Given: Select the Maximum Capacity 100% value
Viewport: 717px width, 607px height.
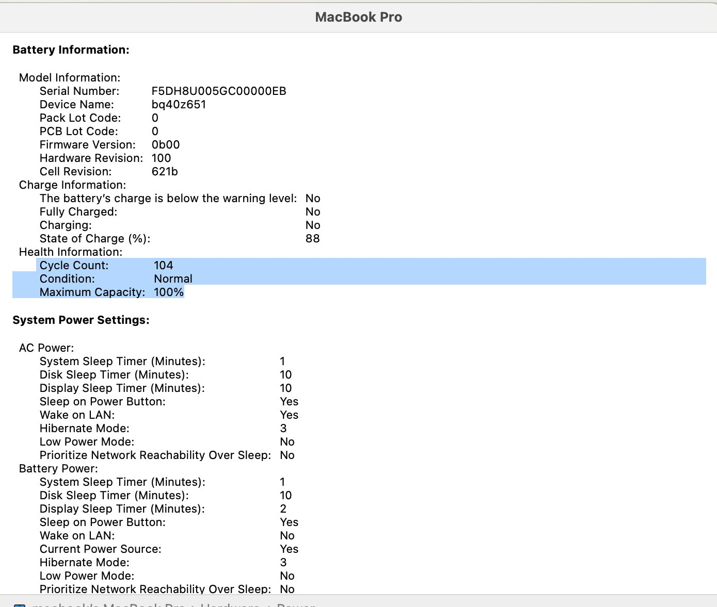Looking at the screenshot, I should [169, 292].
